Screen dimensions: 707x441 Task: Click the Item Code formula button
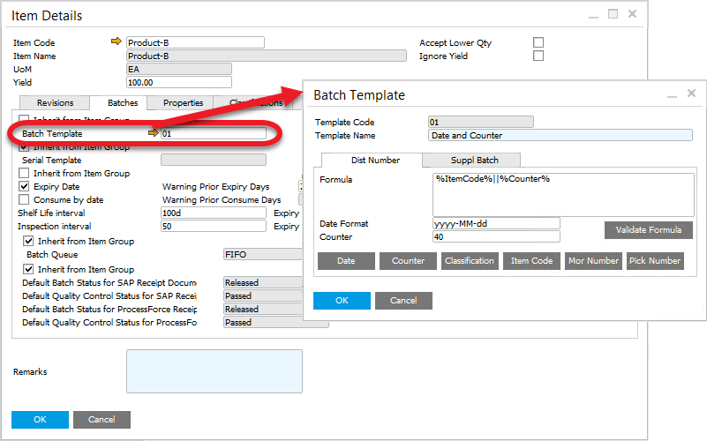click(x=531, y=261)
